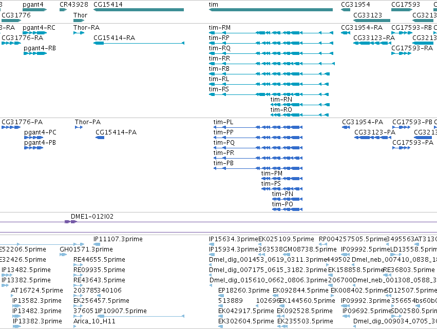The height and width of the screenshot is (329, 437).
Task: Click EST EK092528.5prime
Action: (x=281, y=316)
